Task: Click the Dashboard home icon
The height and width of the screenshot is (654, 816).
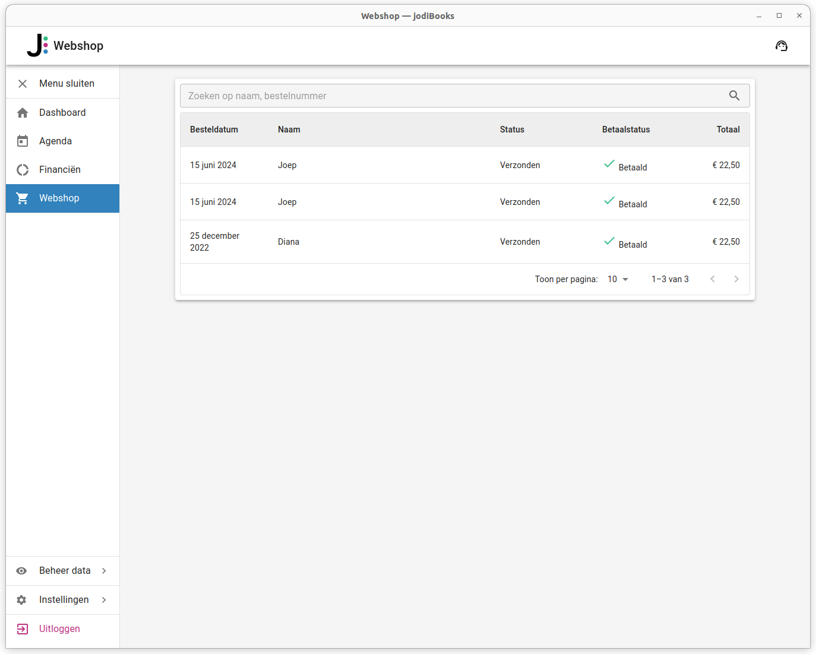Action: tap(23, 113)
